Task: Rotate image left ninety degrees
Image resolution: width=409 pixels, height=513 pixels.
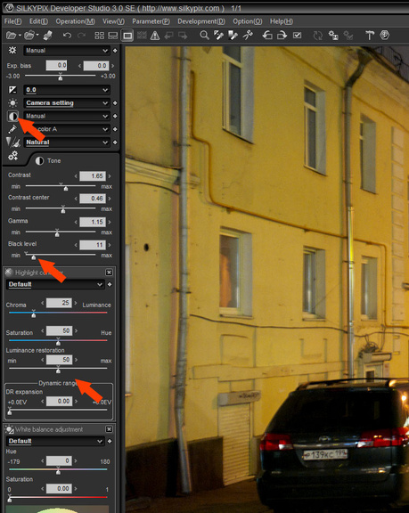Action: point(267,36)
